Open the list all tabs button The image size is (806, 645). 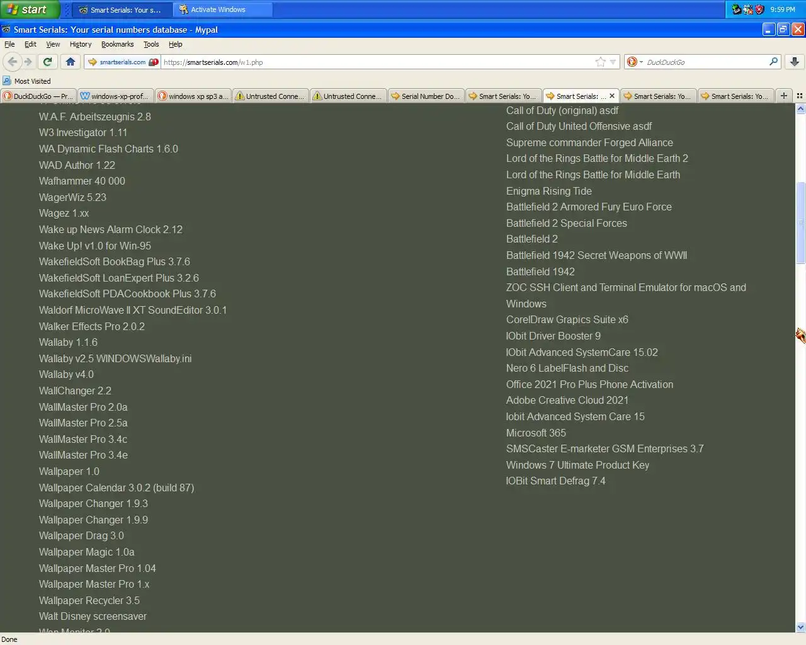[800, 96]
